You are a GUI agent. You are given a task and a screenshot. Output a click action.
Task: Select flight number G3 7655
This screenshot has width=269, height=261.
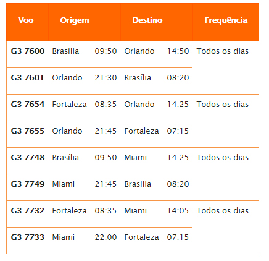pos(28,131)
